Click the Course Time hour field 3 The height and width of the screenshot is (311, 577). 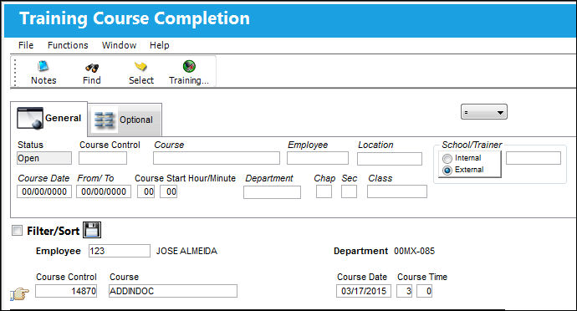tap(404, 291)
